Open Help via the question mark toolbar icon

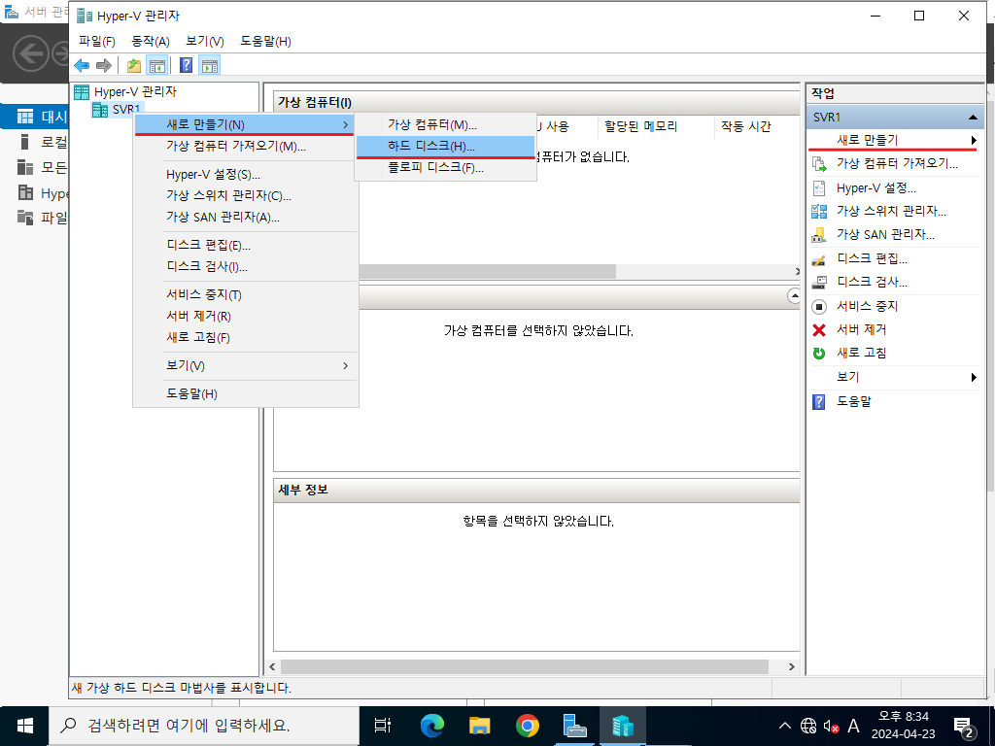pyautogui.click(x=186, y=65)
